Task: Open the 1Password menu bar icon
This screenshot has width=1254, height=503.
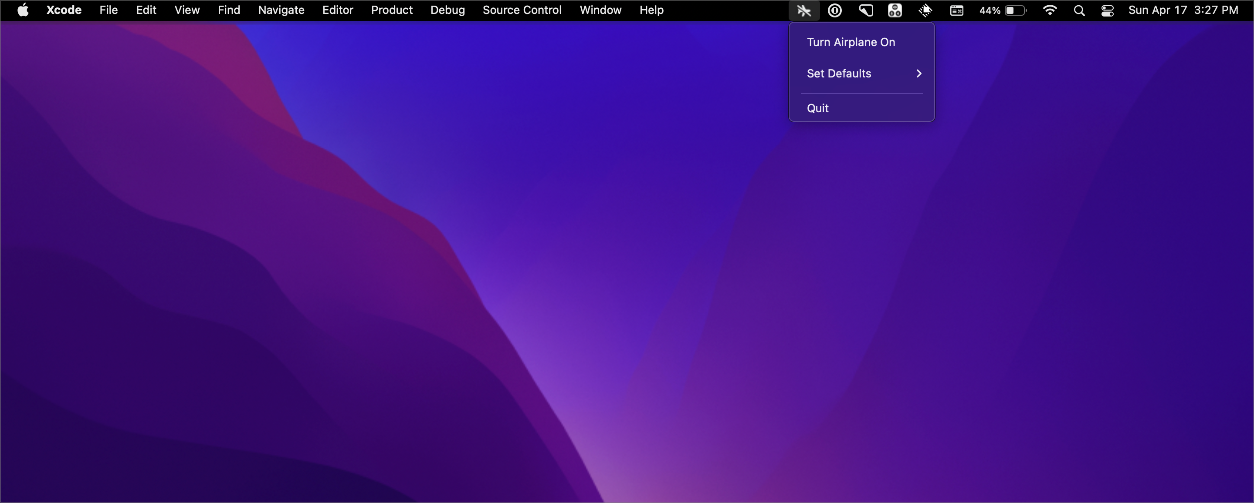Action: click(835, 10)
